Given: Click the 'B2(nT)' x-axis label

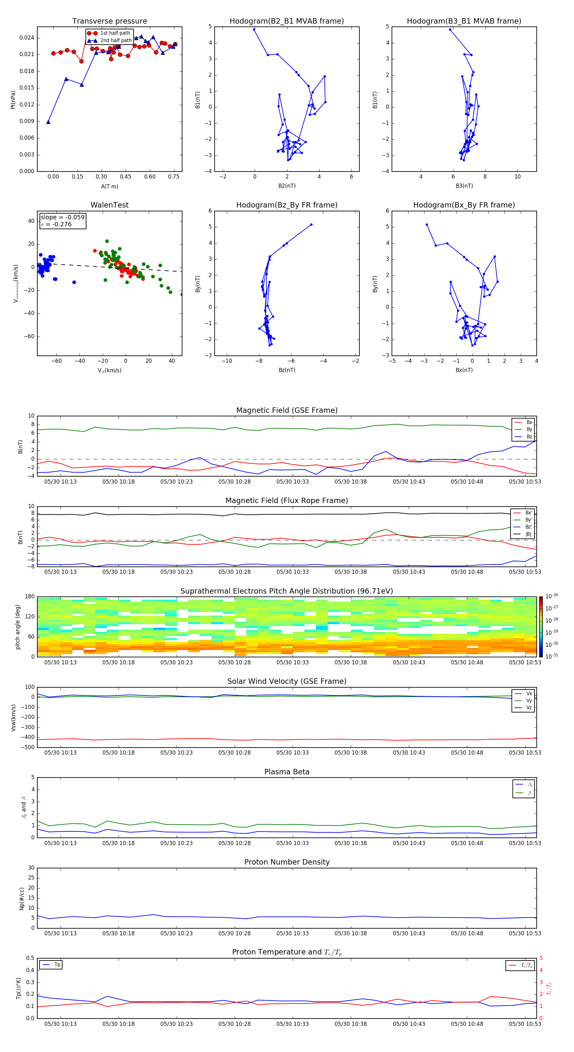Looking at the screenshot, I should click(287, 186).
